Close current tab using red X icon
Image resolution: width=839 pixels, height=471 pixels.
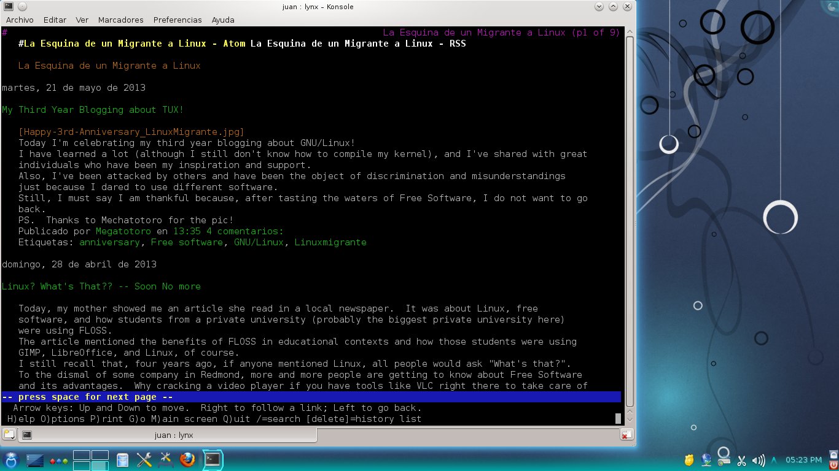[626, 435]
